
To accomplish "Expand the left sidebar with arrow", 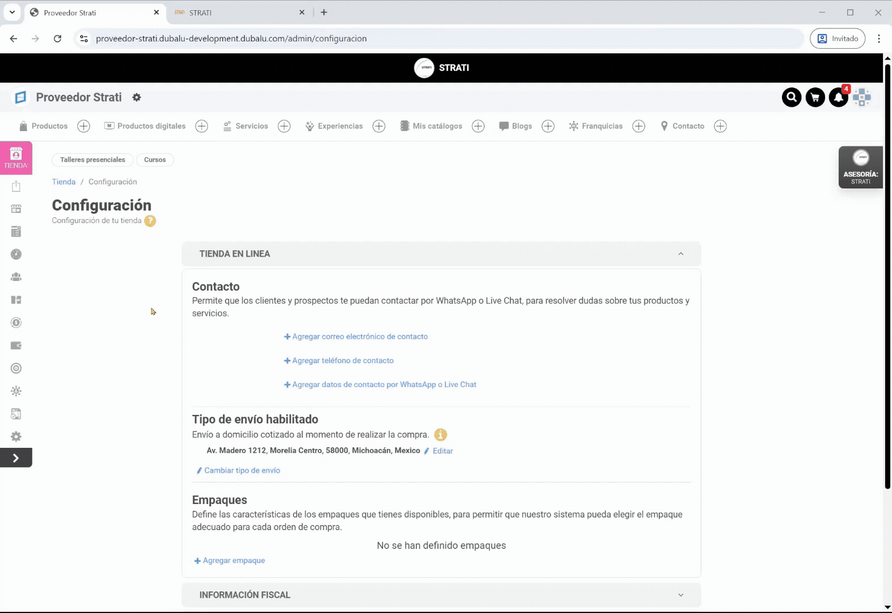I will (16, 457).
